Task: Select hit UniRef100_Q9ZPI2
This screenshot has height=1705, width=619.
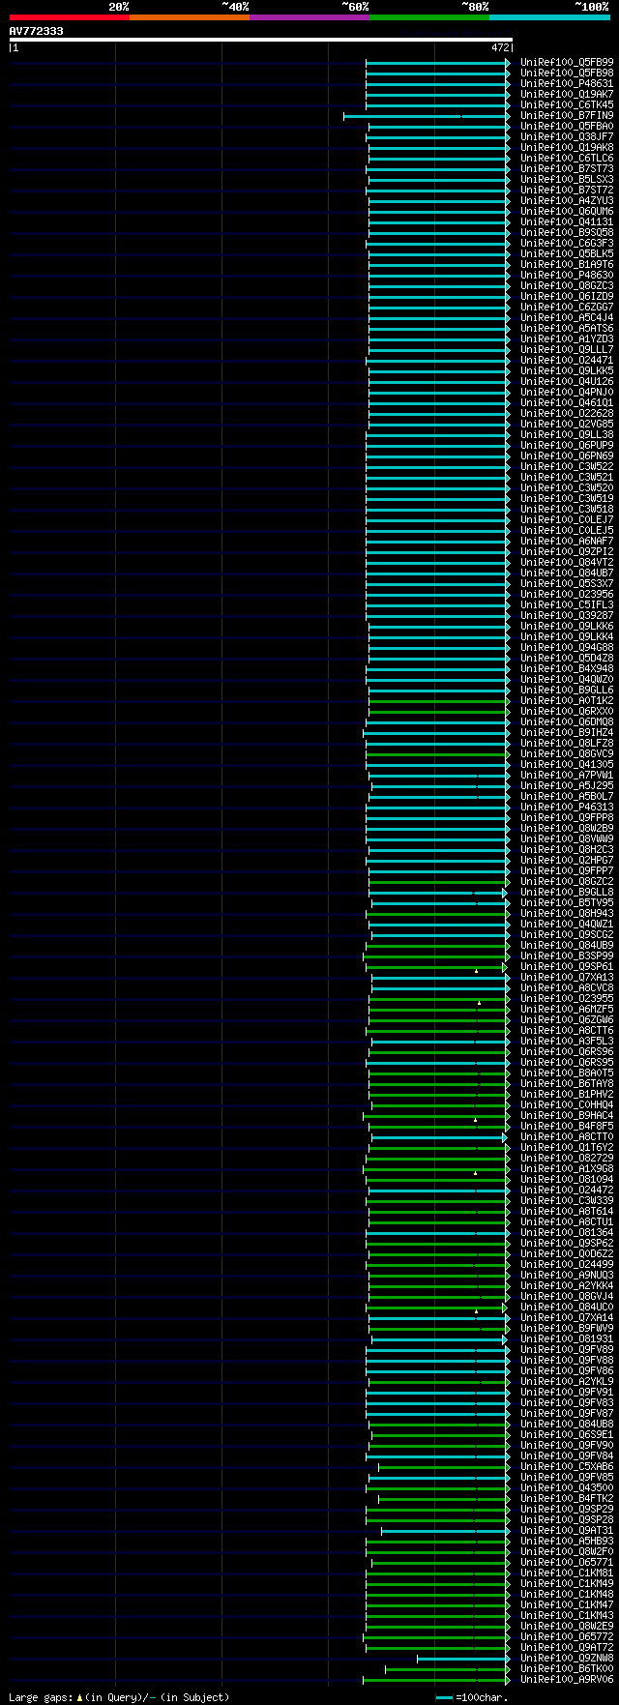Action: (x=567, y=551)
